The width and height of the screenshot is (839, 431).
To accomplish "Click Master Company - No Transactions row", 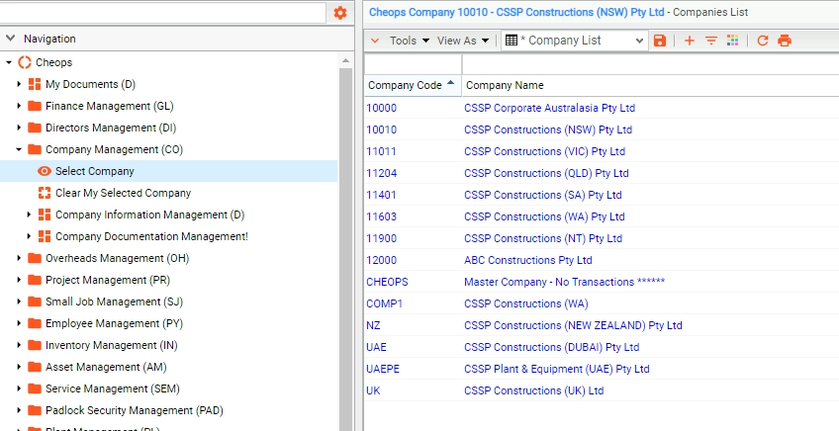I will 565,282.
